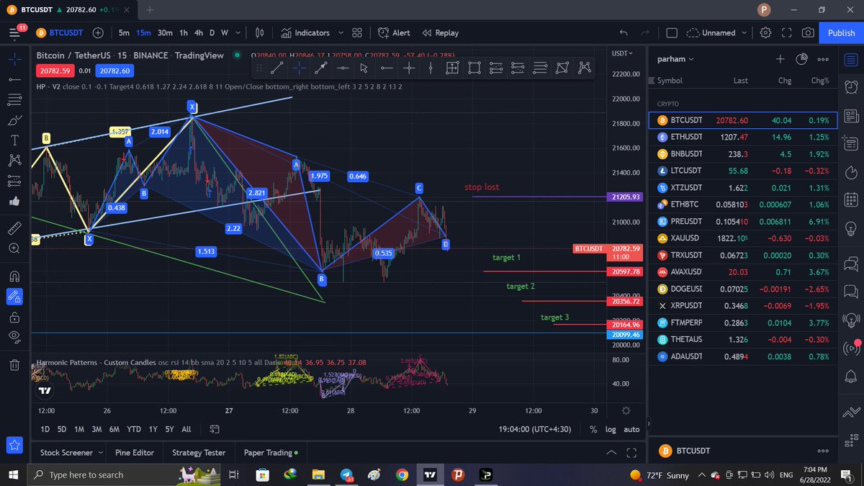Select the 5m timeframe

tap(124, 32)
